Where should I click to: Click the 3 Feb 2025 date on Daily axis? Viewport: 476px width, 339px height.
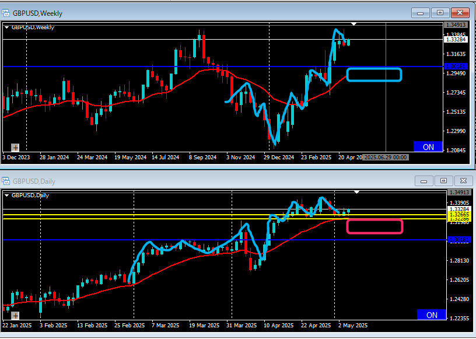point(54,326)
